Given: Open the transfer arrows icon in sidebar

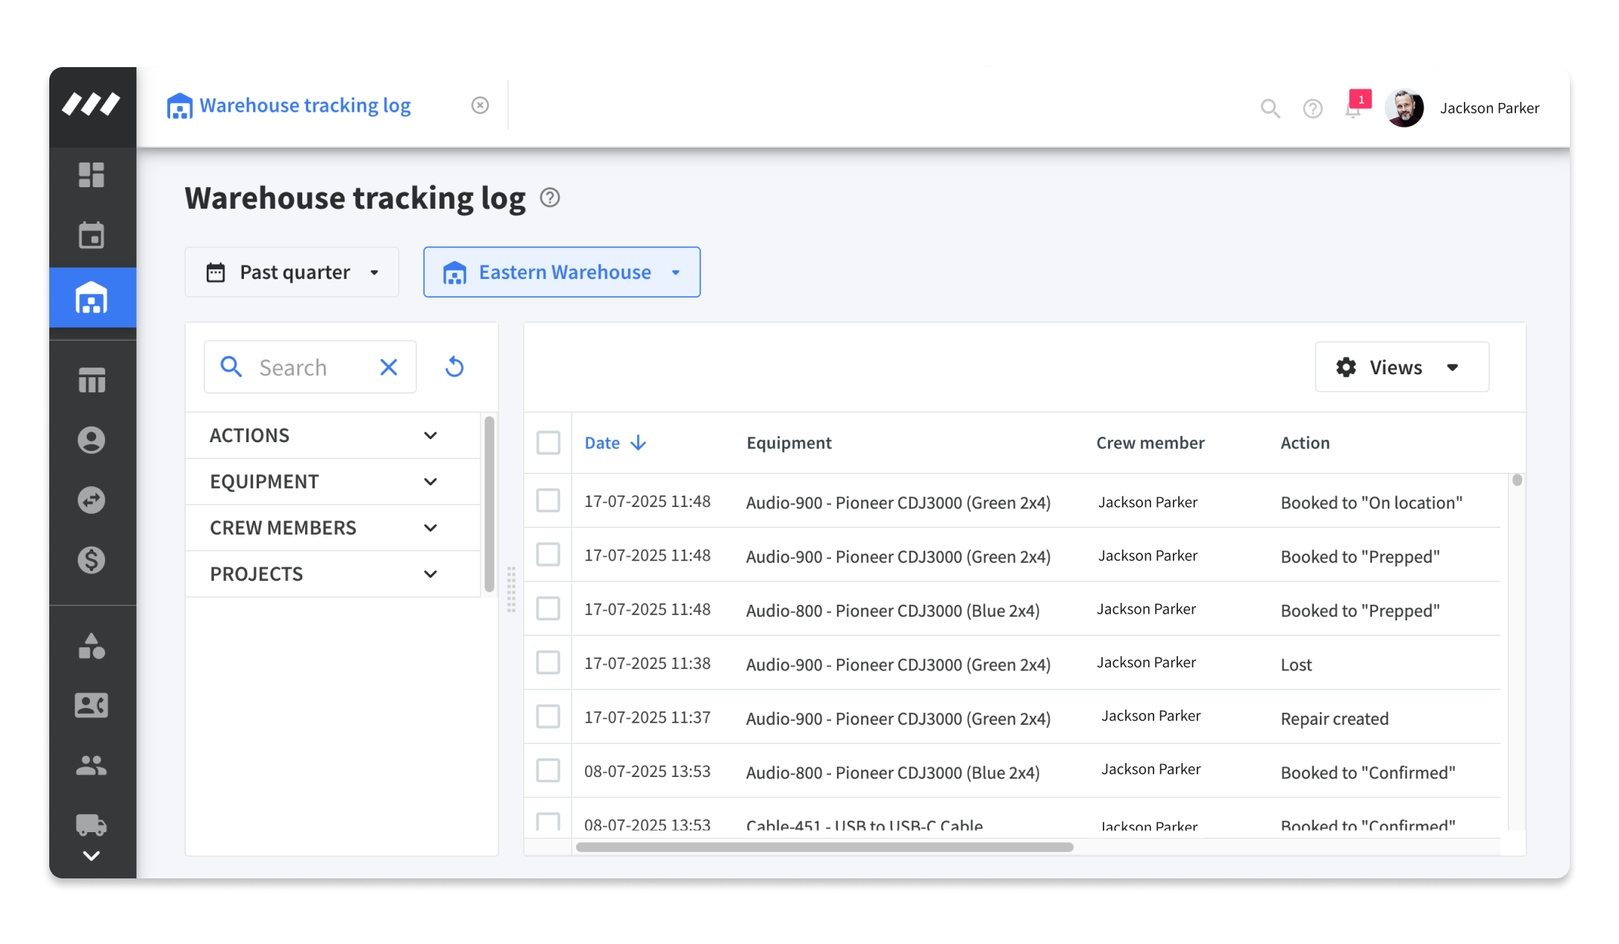Looking at the screenshot, I should [x=92, y=500].
